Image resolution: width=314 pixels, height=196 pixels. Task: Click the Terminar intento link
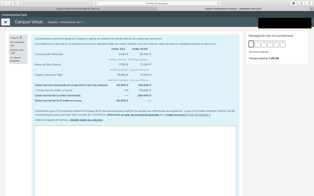(x=259, y=52)
